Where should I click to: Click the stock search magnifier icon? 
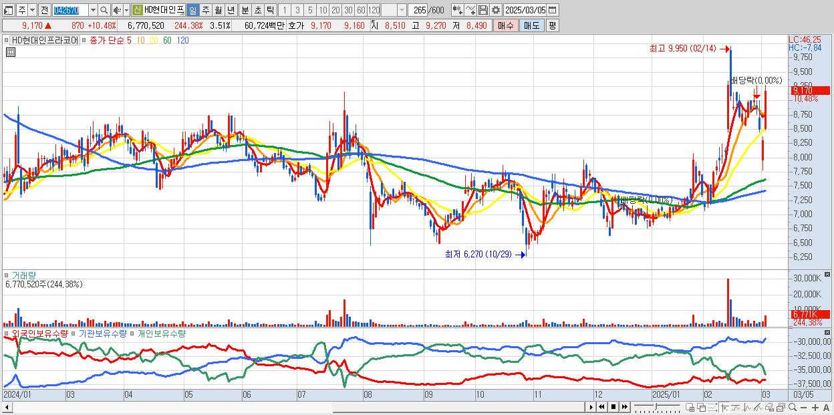(x=104, y=11)
